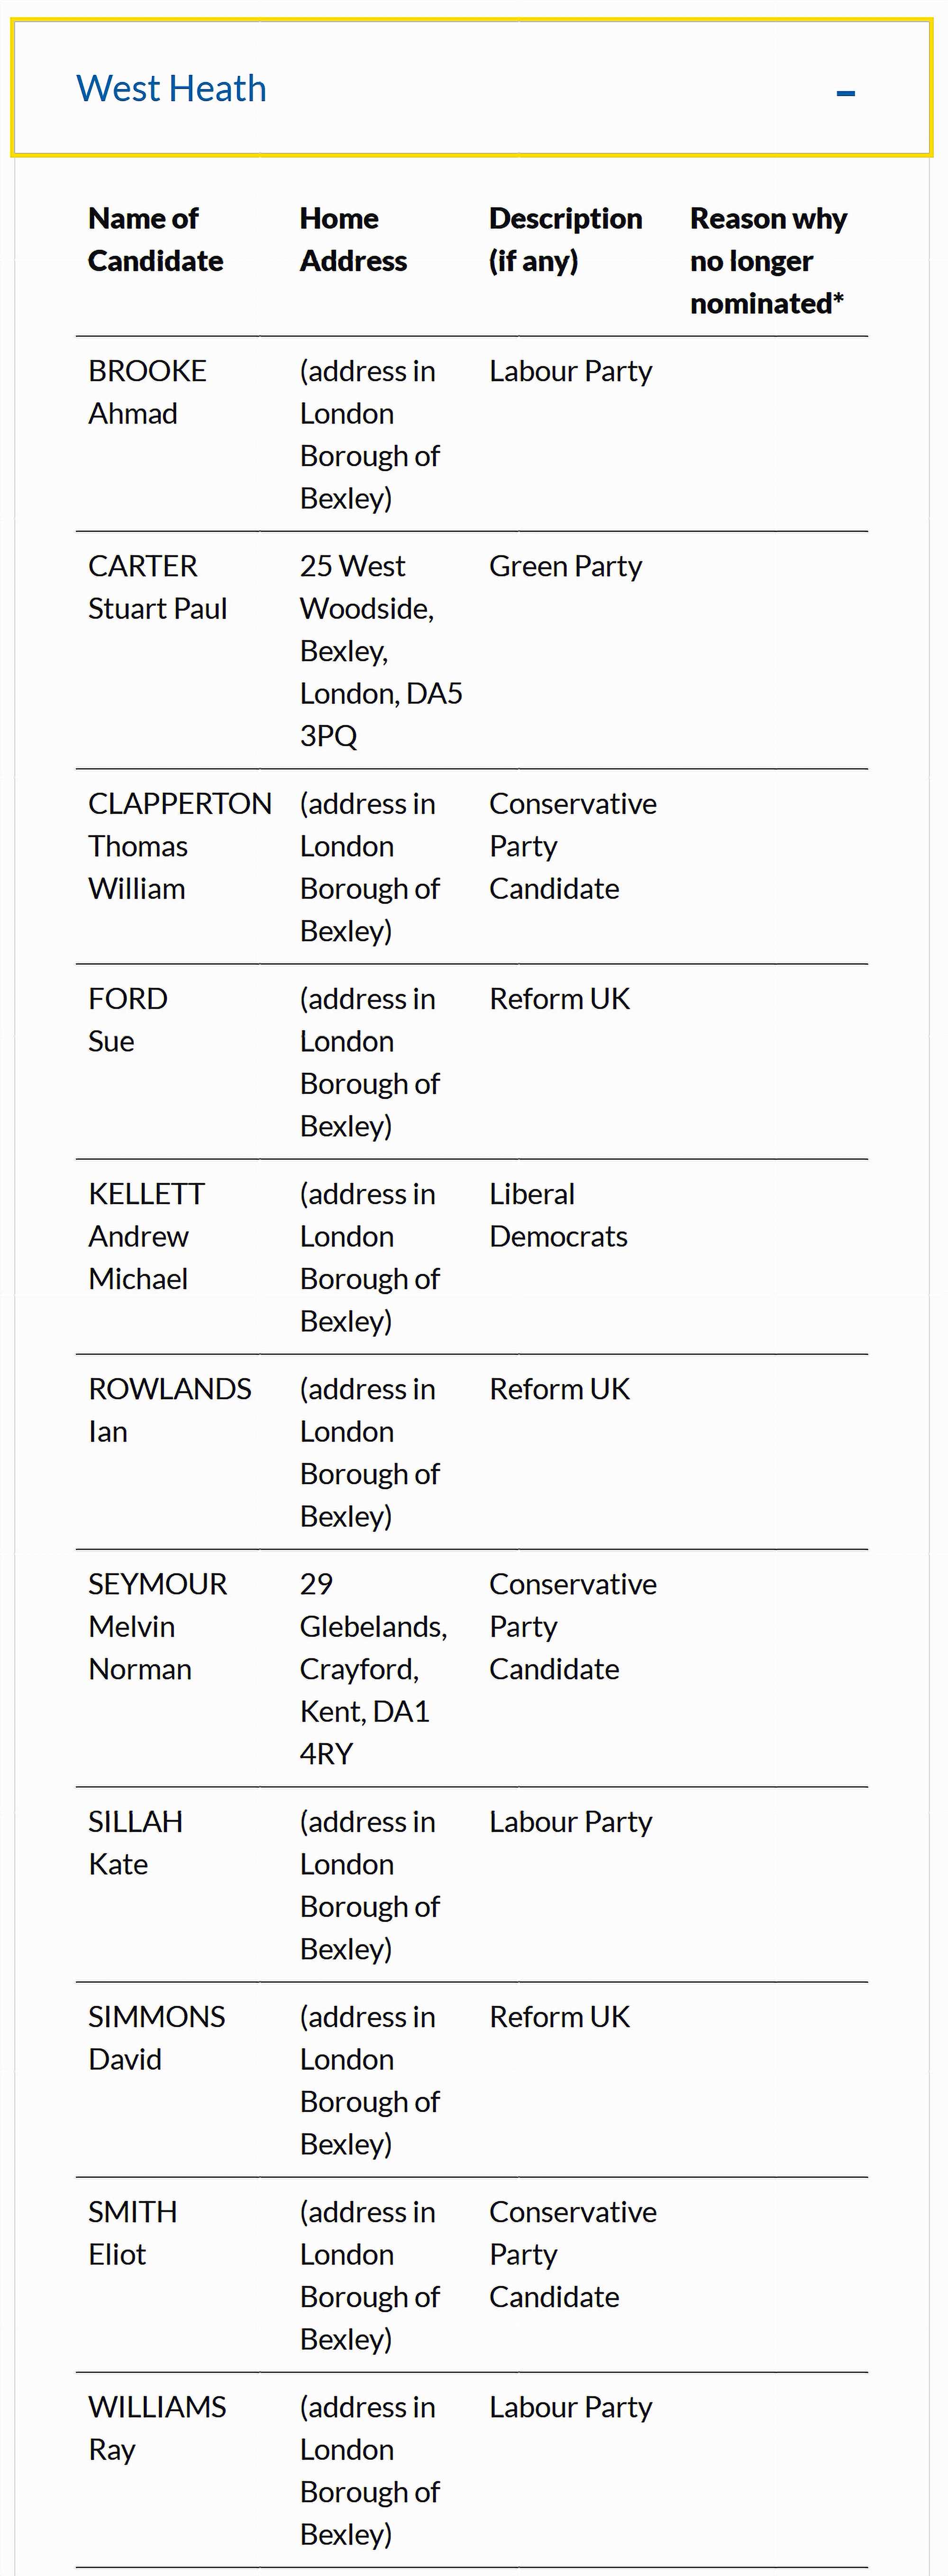Screen dimensions: 948x2576
Task: Click the minus toggle beside West Heath
Action: [x=845, y=92]
